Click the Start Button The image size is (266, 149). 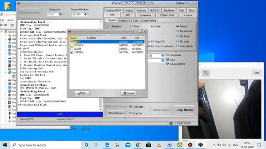[x=161, y=110]
